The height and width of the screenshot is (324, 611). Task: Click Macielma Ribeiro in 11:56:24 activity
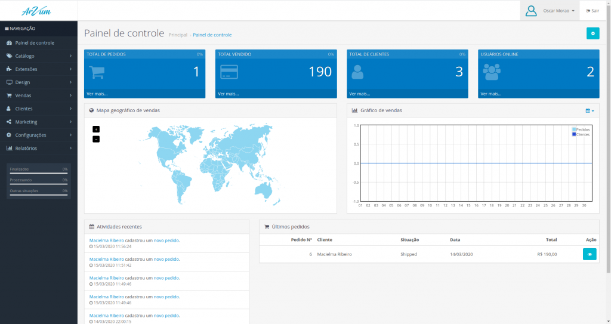coord(106,240)
